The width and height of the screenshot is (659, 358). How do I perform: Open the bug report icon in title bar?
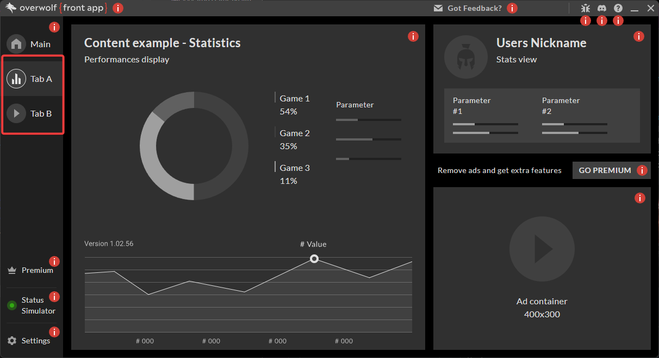(x=585, y=8)
